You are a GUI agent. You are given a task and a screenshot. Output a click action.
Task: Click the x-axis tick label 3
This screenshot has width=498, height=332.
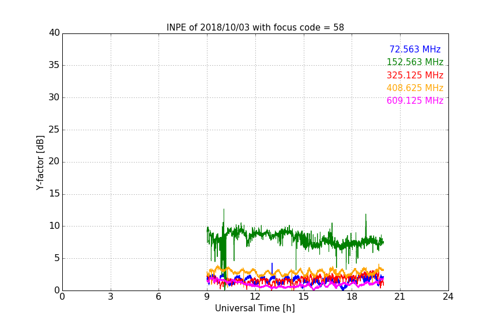(x=111, y=297)
